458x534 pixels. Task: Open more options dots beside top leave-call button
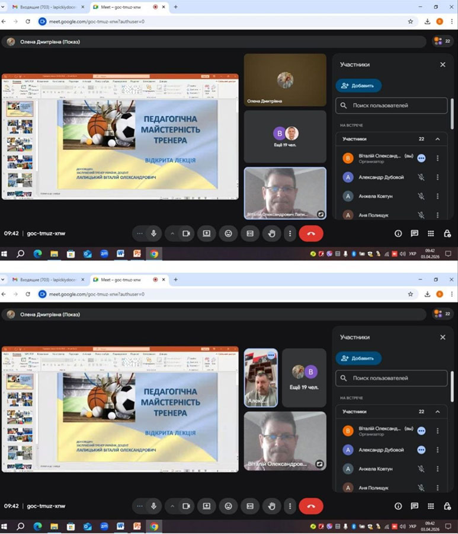click(290, 234)
